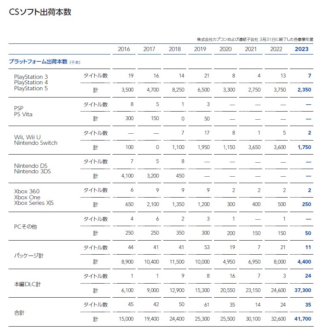The height and width of the screenshot is (333, 321).
Task: Click grand total 2019 title count 61
Action: pos(207,305)
